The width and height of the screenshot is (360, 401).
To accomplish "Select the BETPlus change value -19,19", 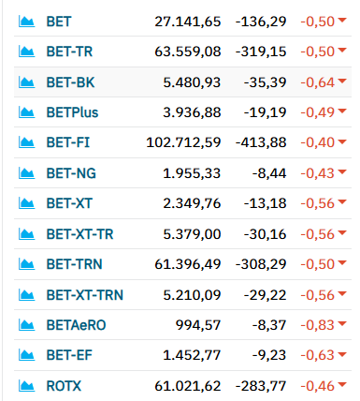I will coord(265,112).
